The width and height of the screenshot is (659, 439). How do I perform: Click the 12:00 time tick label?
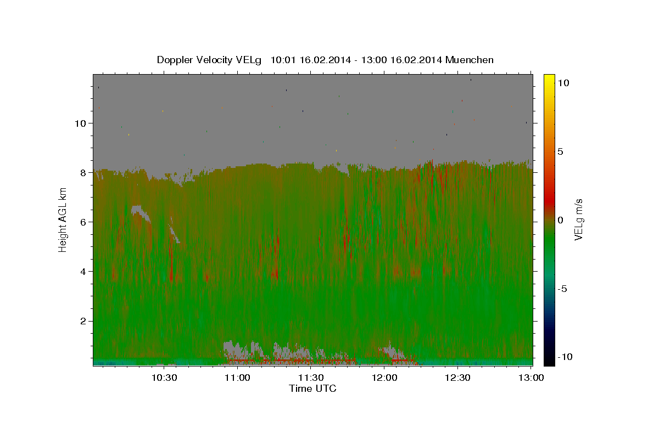click(x=384, y=378)
